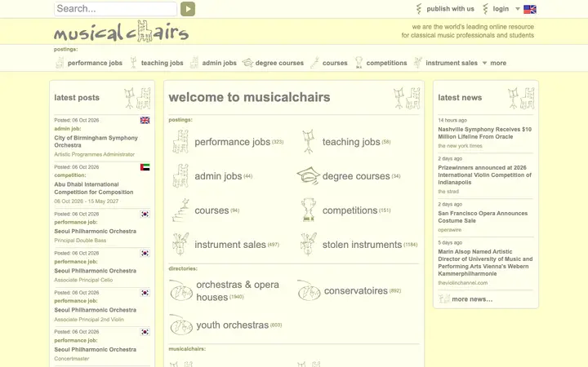This screenshot has width=588, height=367.
Task: Open City of Birmingham Symphony Orchestra post
Action: [x=96, y=142]
